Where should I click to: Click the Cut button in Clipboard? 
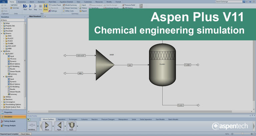(x=4, y=5)
